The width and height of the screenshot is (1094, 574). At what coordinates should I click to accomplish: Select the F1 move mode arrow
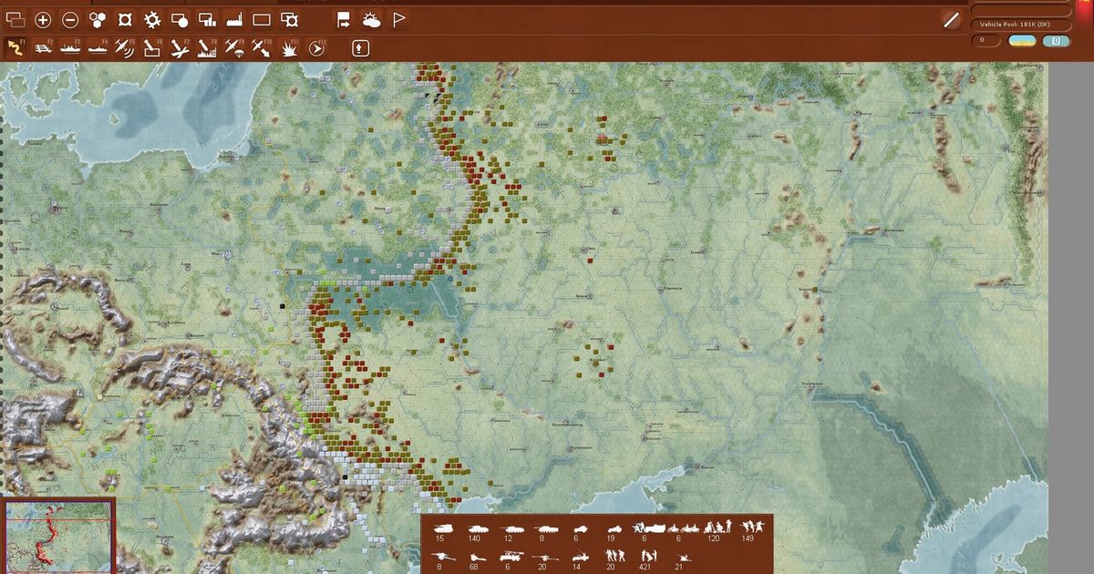(15, 46)
